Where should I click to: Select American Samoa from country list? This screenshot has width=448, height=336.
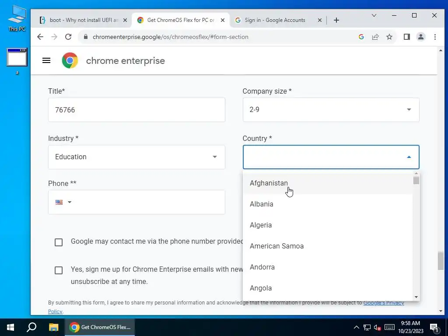point(327,246)
